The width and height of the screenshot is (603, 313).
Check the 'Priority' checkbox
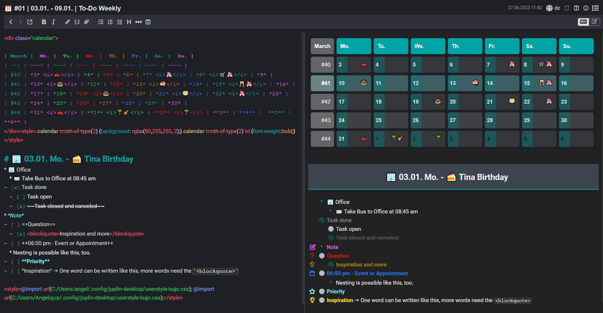point(322,292)
